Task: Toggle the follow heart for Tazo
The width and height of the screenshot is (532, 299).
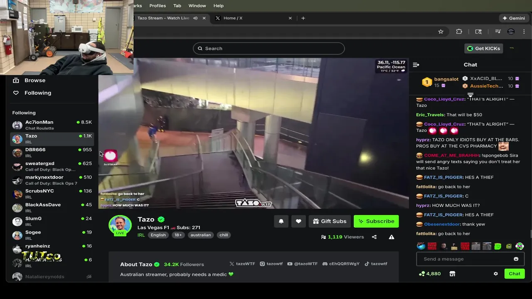Action: (298, 221)
